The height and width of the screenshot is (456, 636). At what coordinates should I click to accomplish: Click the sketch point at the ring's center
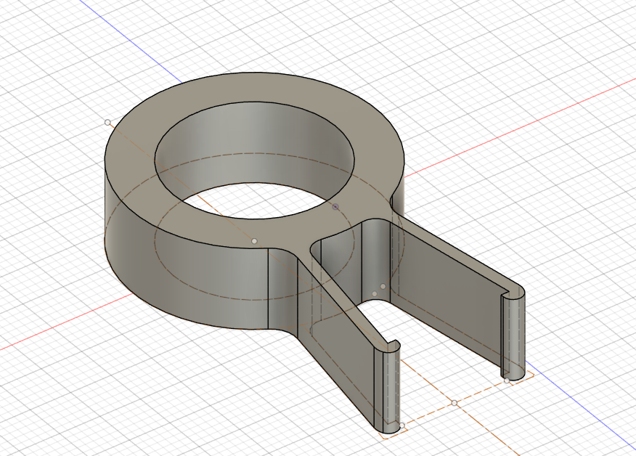[x=254, y=241]
